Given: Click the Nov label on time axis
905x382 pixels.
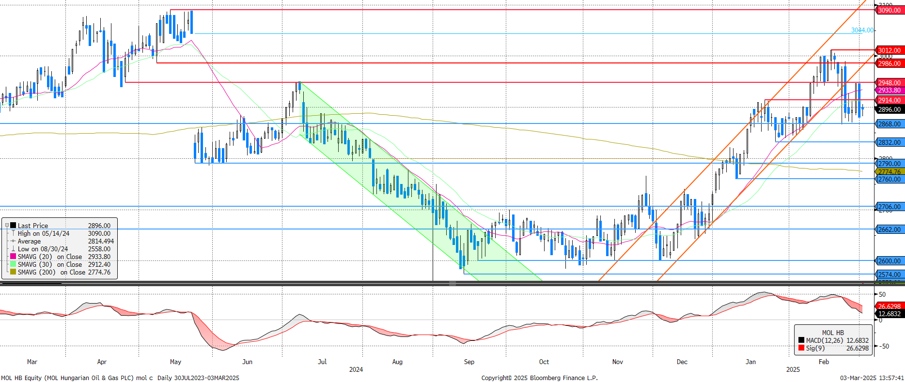Looking at the screenshot, I should coord(618,362).
